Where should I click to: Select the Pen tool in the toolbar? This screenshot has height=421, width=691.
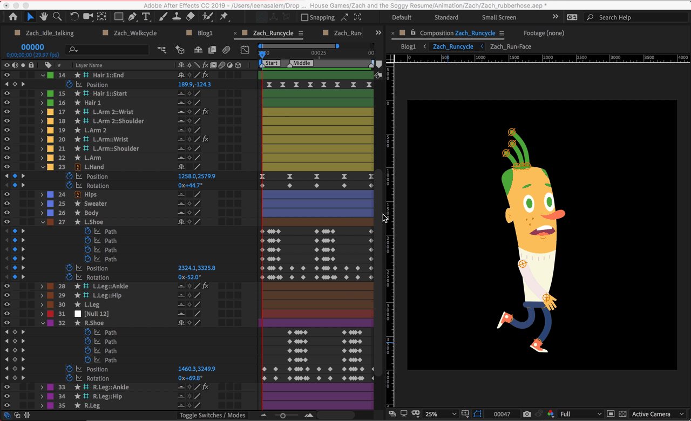133,17
